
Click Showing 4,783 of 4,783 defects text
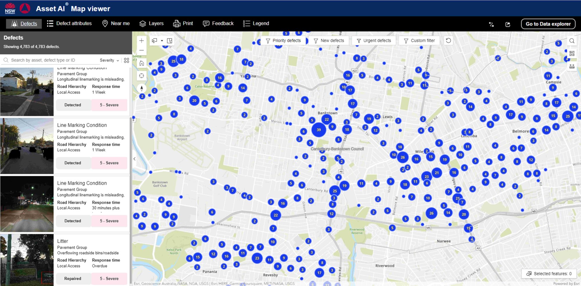[x=31, y=47]
